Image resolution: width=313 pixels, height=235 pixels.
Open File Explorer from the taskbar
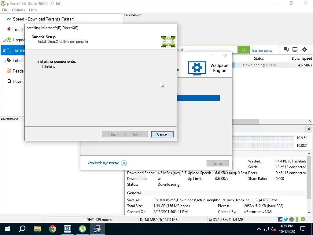(37, 229)
